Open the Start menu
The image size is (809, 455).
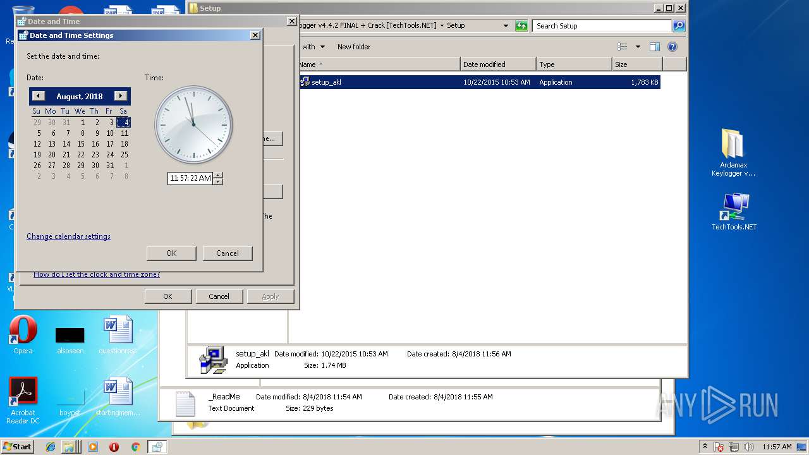coord(17,446)
